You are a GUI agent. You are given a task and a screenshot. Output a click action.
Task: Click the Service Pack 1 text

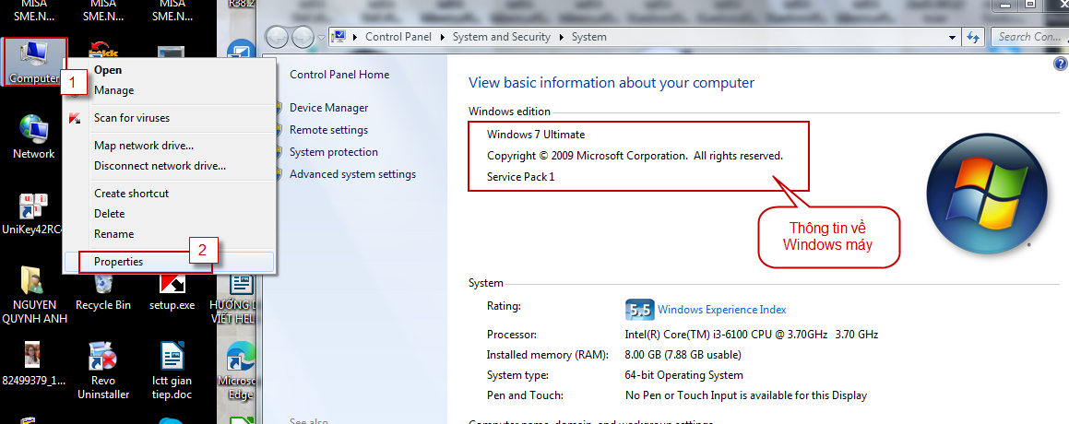tap(521, 177)
